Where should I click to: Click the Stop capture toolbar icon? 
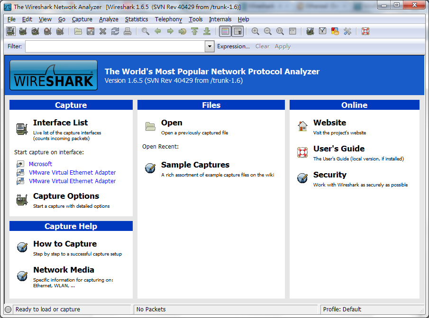coord(47,31)
